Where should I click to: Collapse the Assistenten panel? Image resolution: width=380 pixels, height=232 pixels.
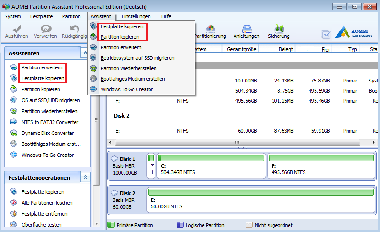pos(86,53)
